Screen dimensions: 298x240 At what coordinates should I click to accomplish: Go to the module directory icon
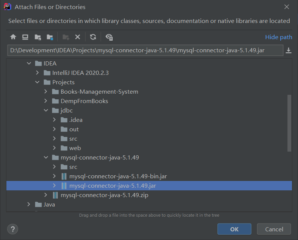coord(50,37)
